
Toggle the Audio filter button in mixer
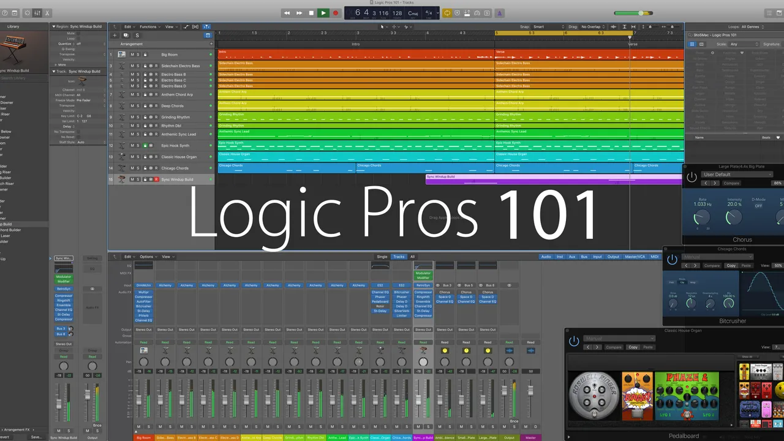point(546,257)
